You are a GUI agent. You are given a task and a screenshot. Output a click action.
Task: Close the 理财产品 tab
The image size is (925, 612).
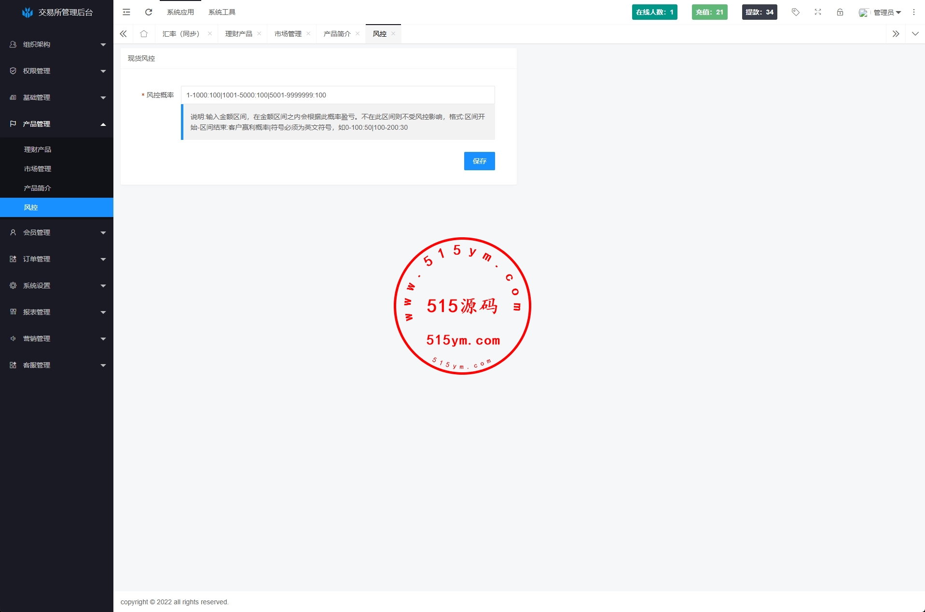click(259, 34)
